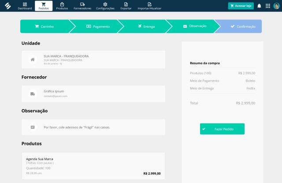Click the shopping cart icon in Carrinho step
This screenshot has height=183, width=282.
pos(37,26)
